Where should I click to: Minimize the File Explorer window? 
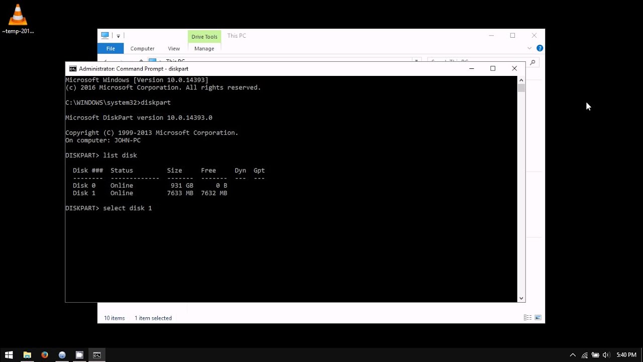(x=491, y=36)
